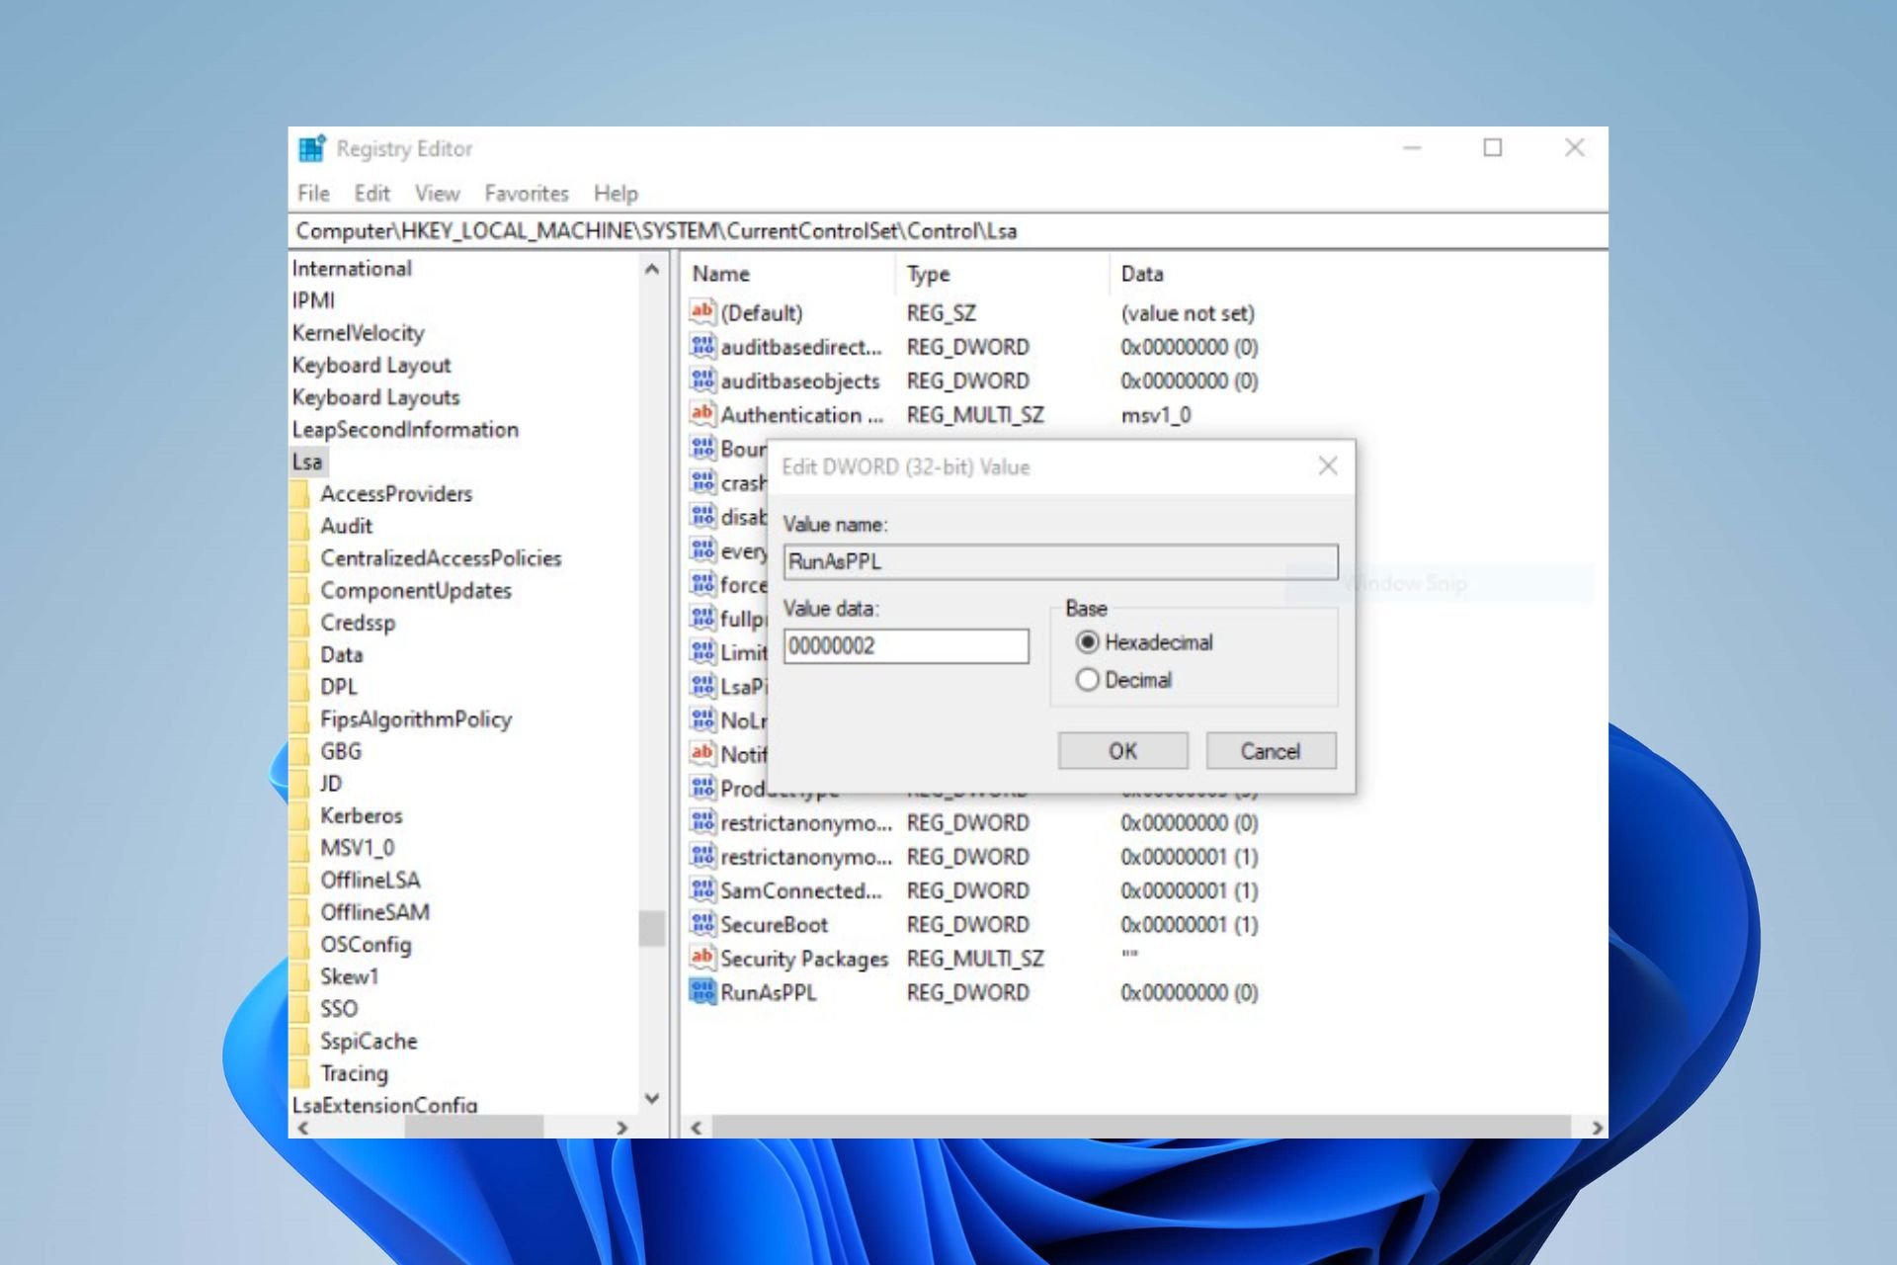Screen dimensions: 1897x1265
Task: Click the Security Packages string icon
Action: pos(702,957)
